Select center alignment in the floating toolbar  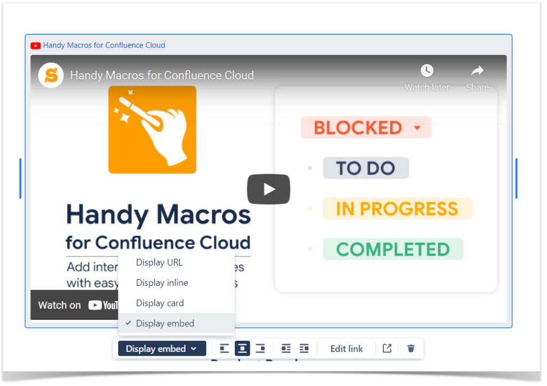pos(242,348)
